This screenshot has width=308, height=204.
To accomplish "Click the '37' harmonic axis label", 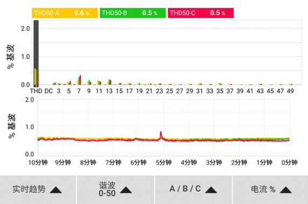I will pyautogui.click(x=230, y=91).
